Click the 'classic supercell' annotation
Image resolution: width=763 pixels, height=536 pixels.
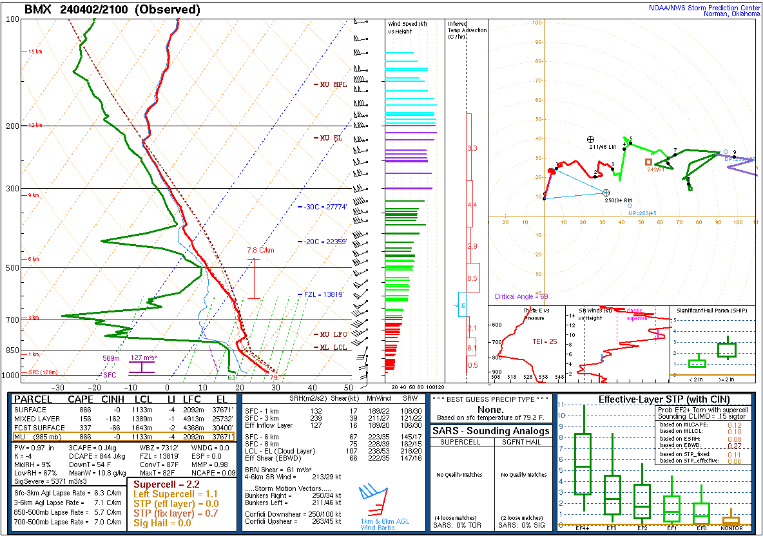(x=637, y=314)
